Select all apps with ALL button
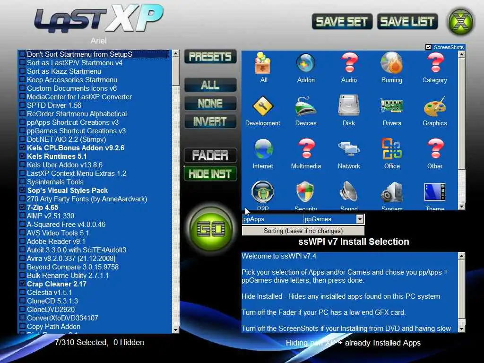The height and width of the screenshot is (363, 484). coord(210,85)
